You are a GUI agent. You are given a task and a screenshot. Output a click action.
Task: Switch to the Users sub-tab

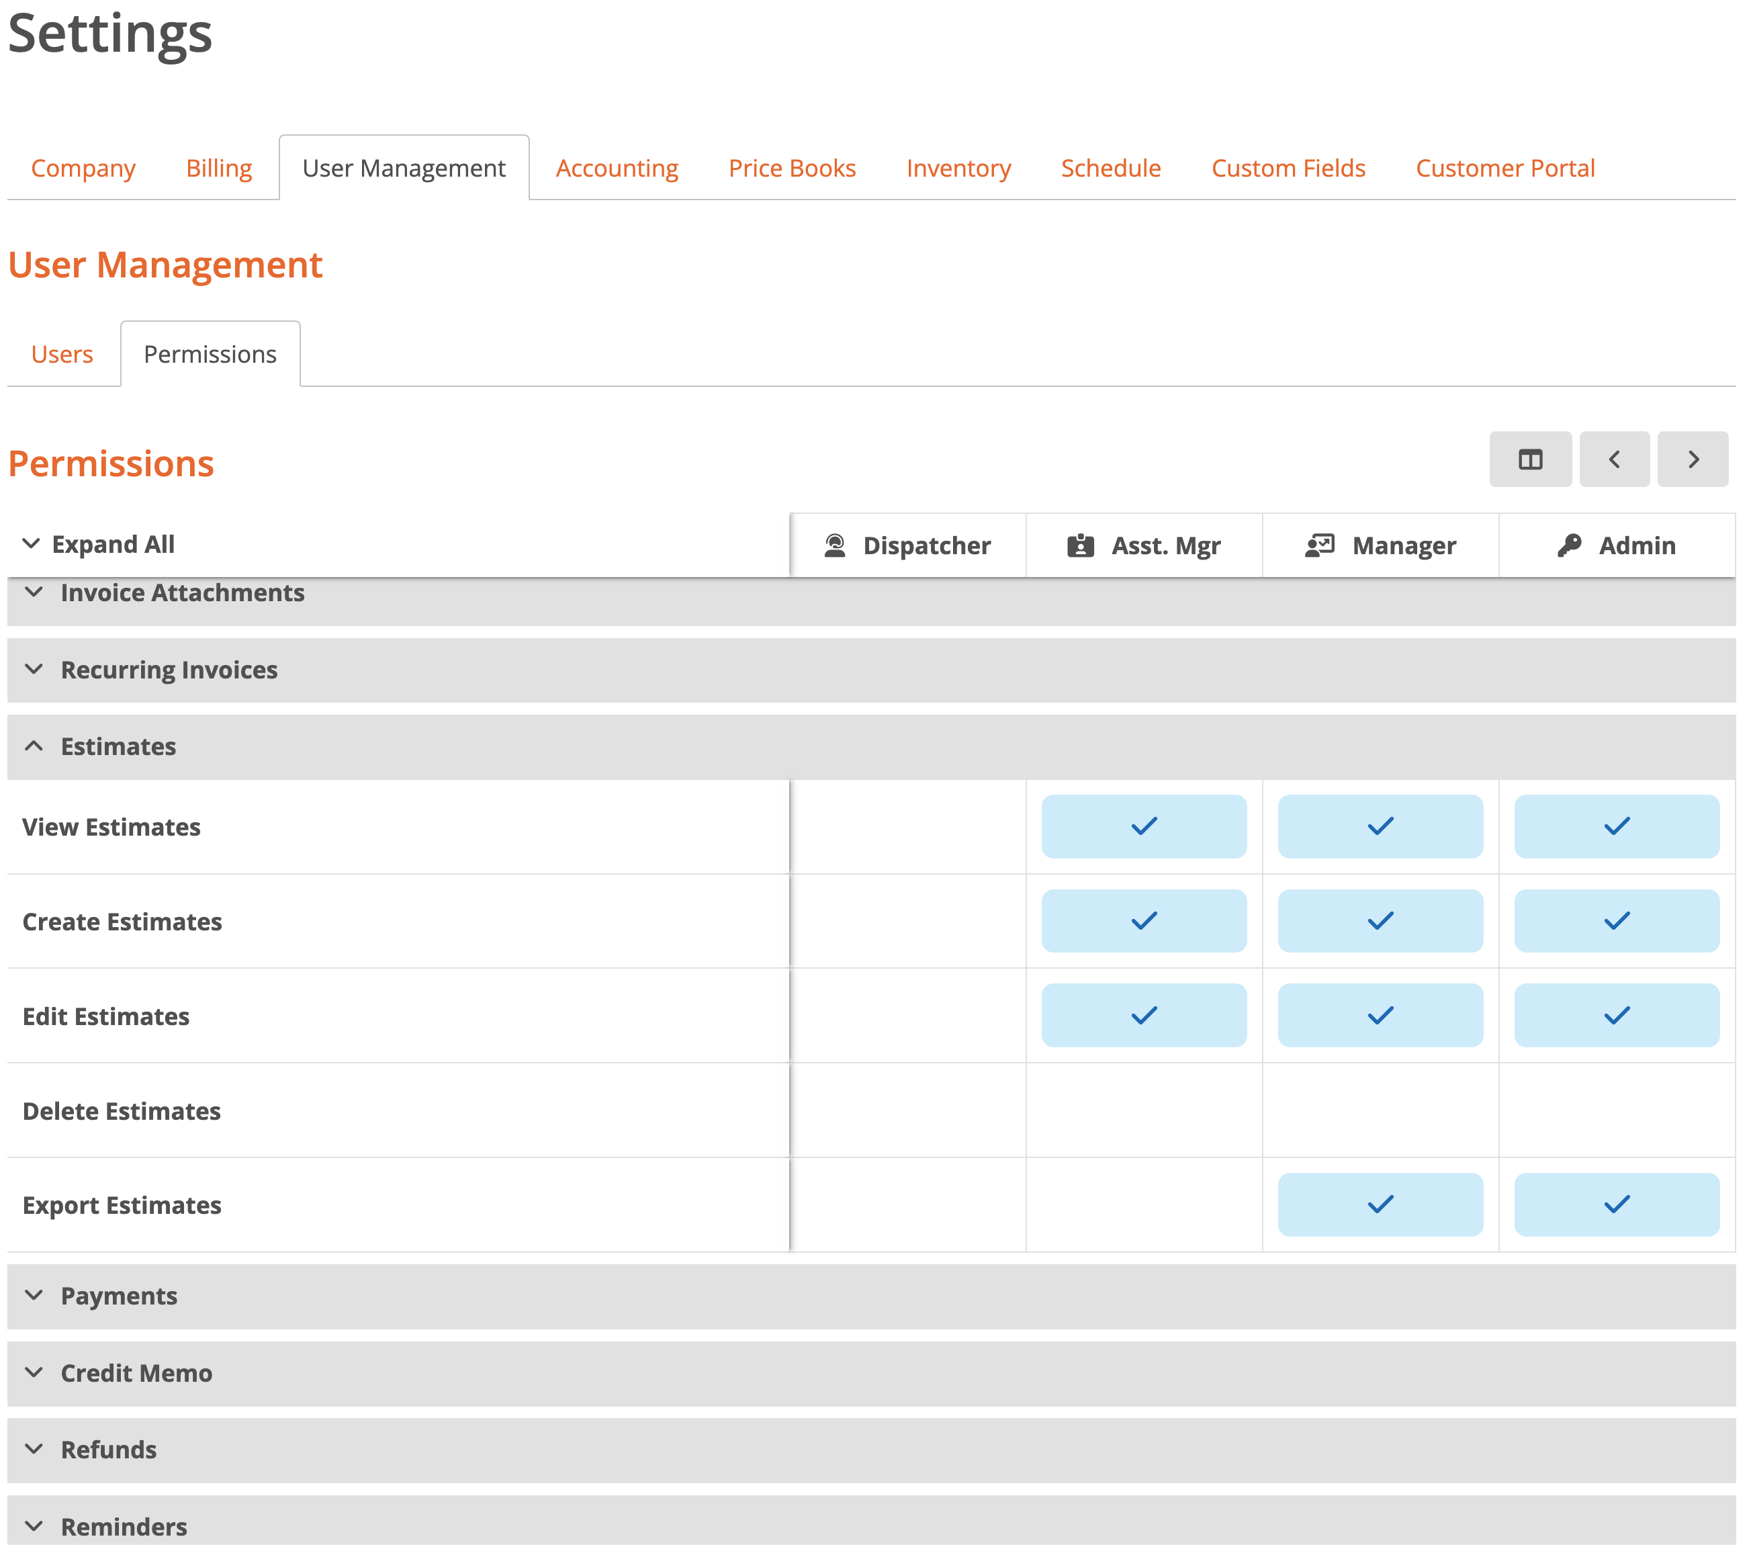pyautogui.click(x=62, y=354)
